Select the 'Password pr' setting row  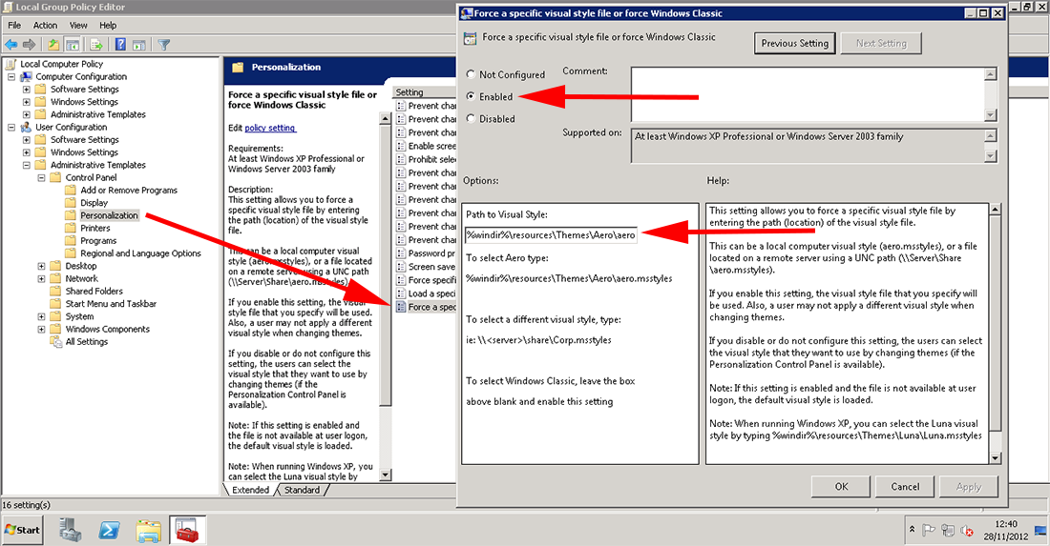pyautogui.click(x=426, y=253)
